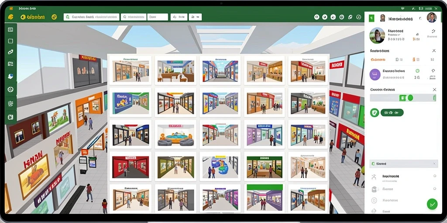The width and height of the screenshot is (447, 223).
Task: Open the topmost left sidebar panel icon
Action: pos(10,30)
